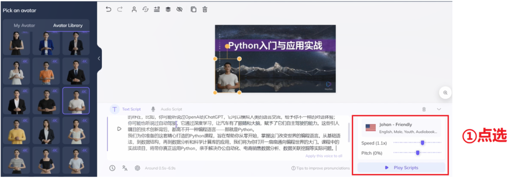Select highlighted white t-shirt man avatar thumbnail
This screenshot has width=508, height=179.
(x=76, y=101)
